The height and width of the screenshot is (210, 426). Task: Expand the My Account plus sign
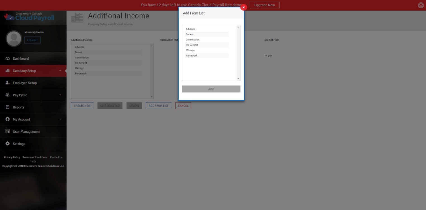point(60,119)
